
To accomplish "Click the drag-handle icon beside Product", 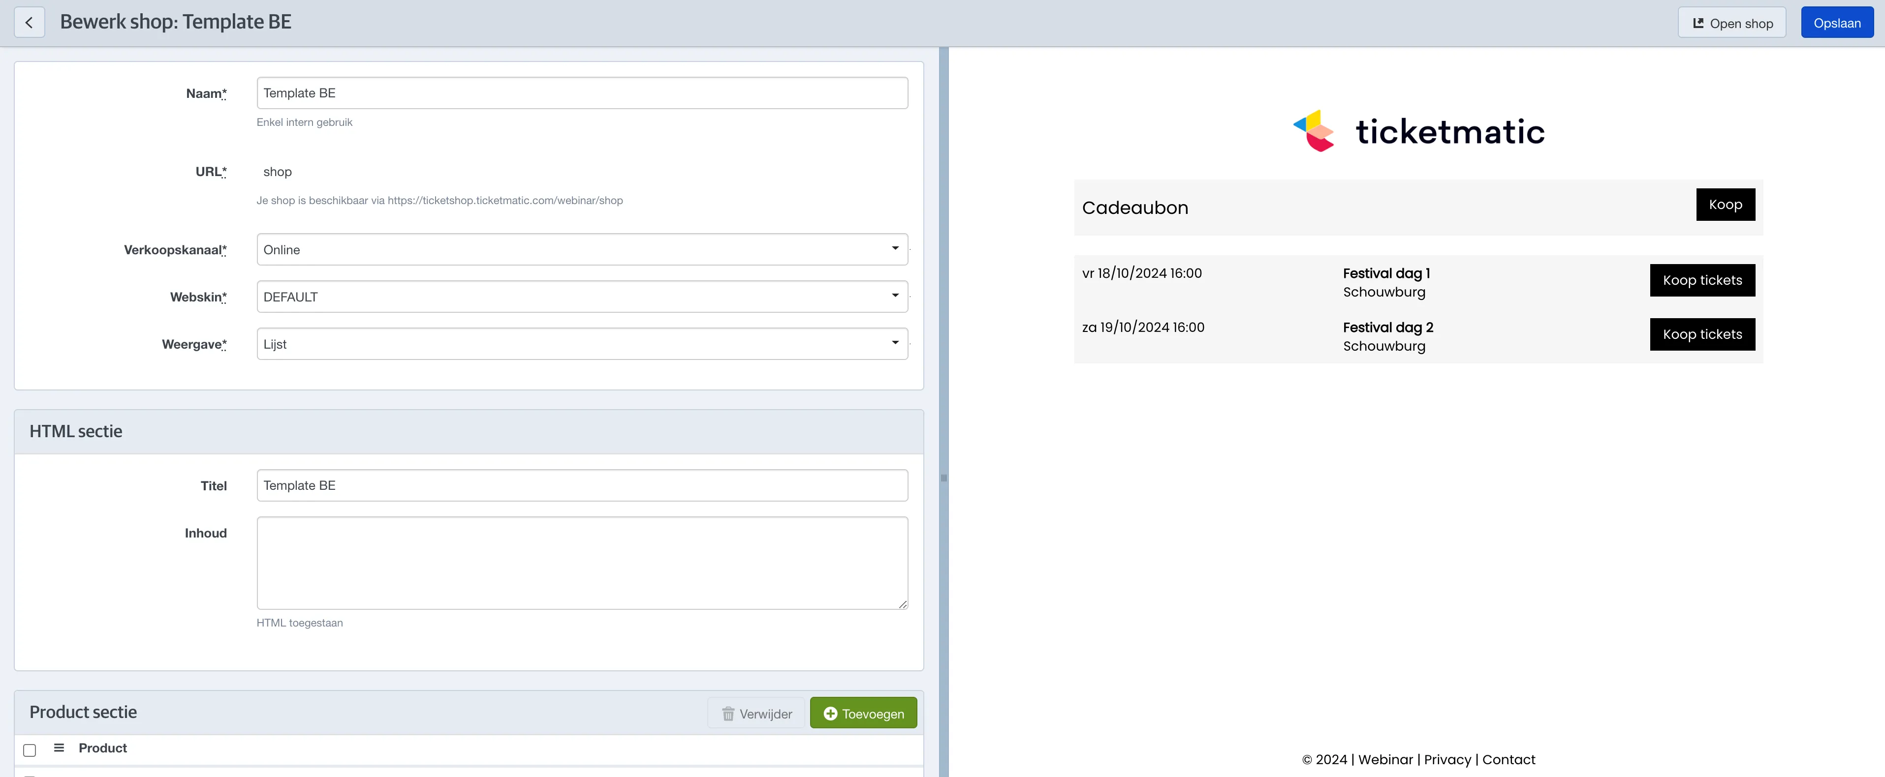I will (x=59, y=748).
